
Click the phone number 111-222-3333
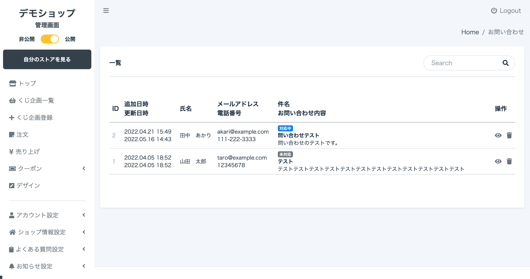click(x=236, y=139)
